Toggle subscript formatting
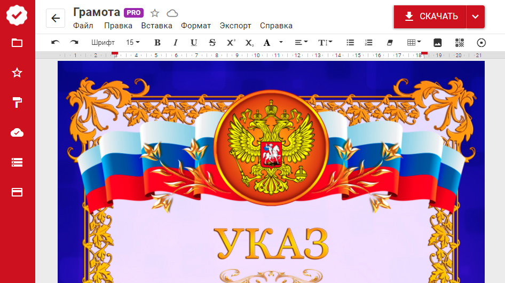Image resolution: width=505 pixels, height=283 pixels. pyautogui.click(x=250, y=43)
